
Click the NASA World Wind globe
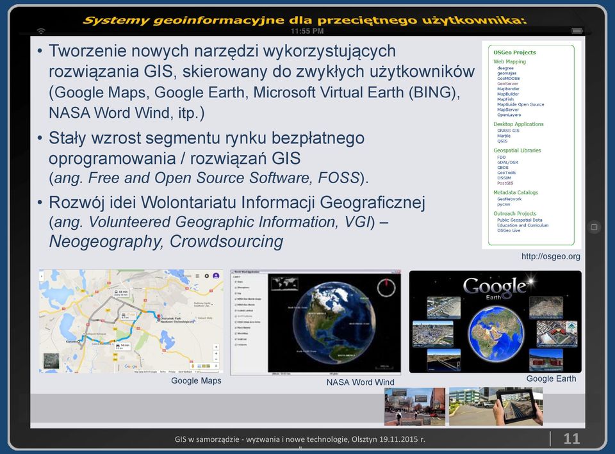pyautogui.click(x=333, y=322)
